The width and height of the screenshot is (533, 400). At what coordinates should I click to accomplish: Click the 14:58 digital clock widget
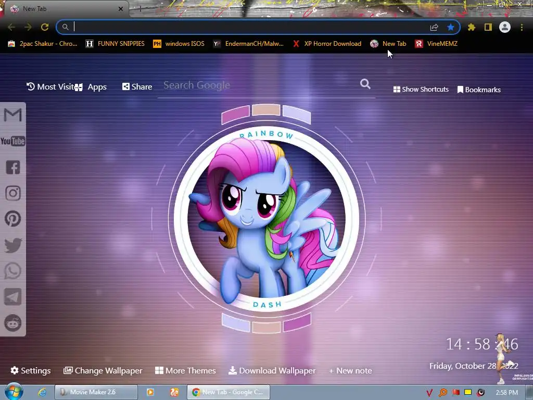481,344
